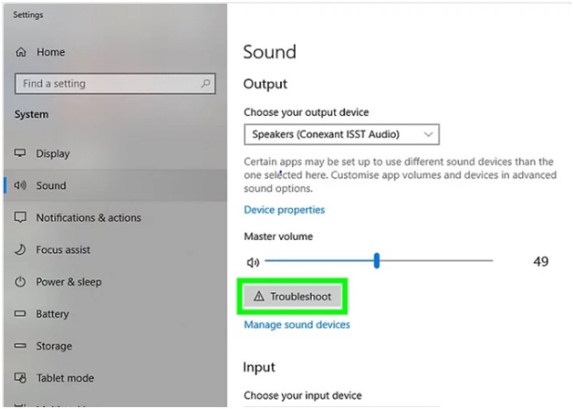Image resolution: width=573 pixels, height=409 pixels.
Task: Click the Storage drive icon
Action: [20, 346]
